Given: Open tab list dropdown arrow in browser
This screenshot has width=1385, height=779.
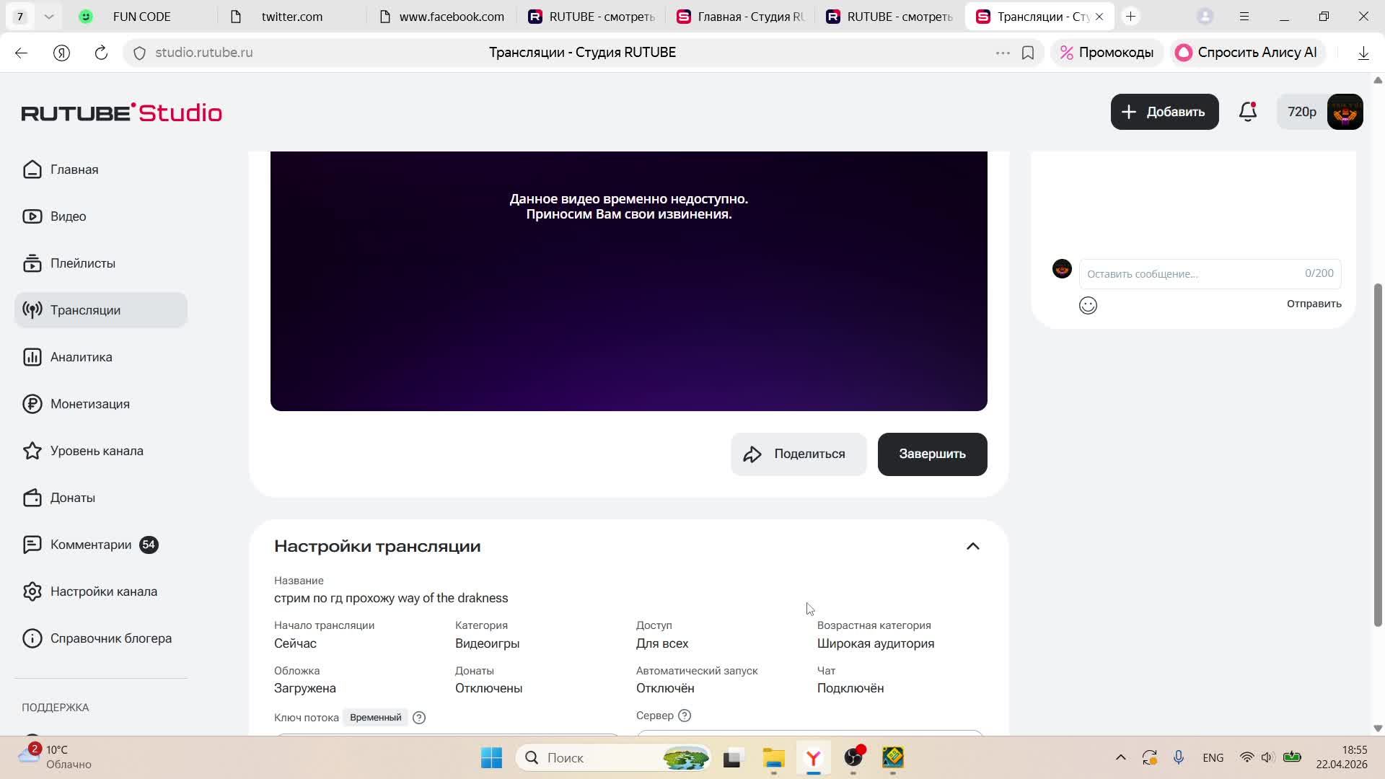Looking at the screenshot, I should pos(48,16).
